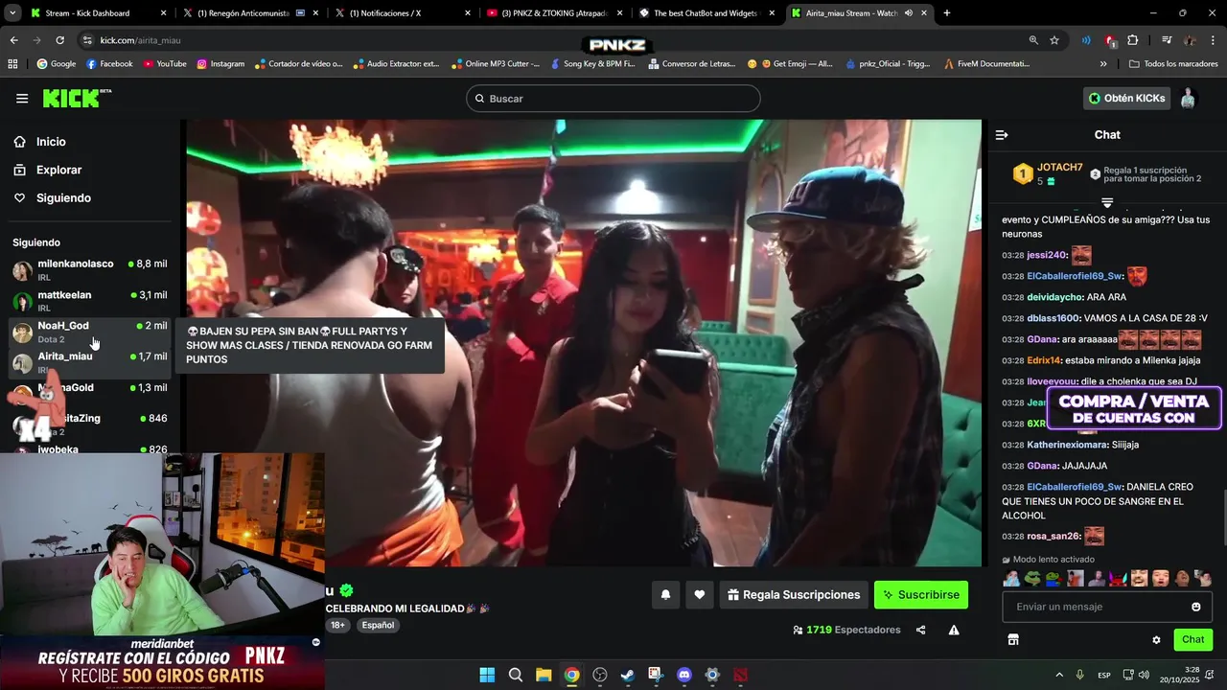Open the chat shop icon
Image resolution: width=1227 pixels, height=690 pixels.
tap(1013, 639)
